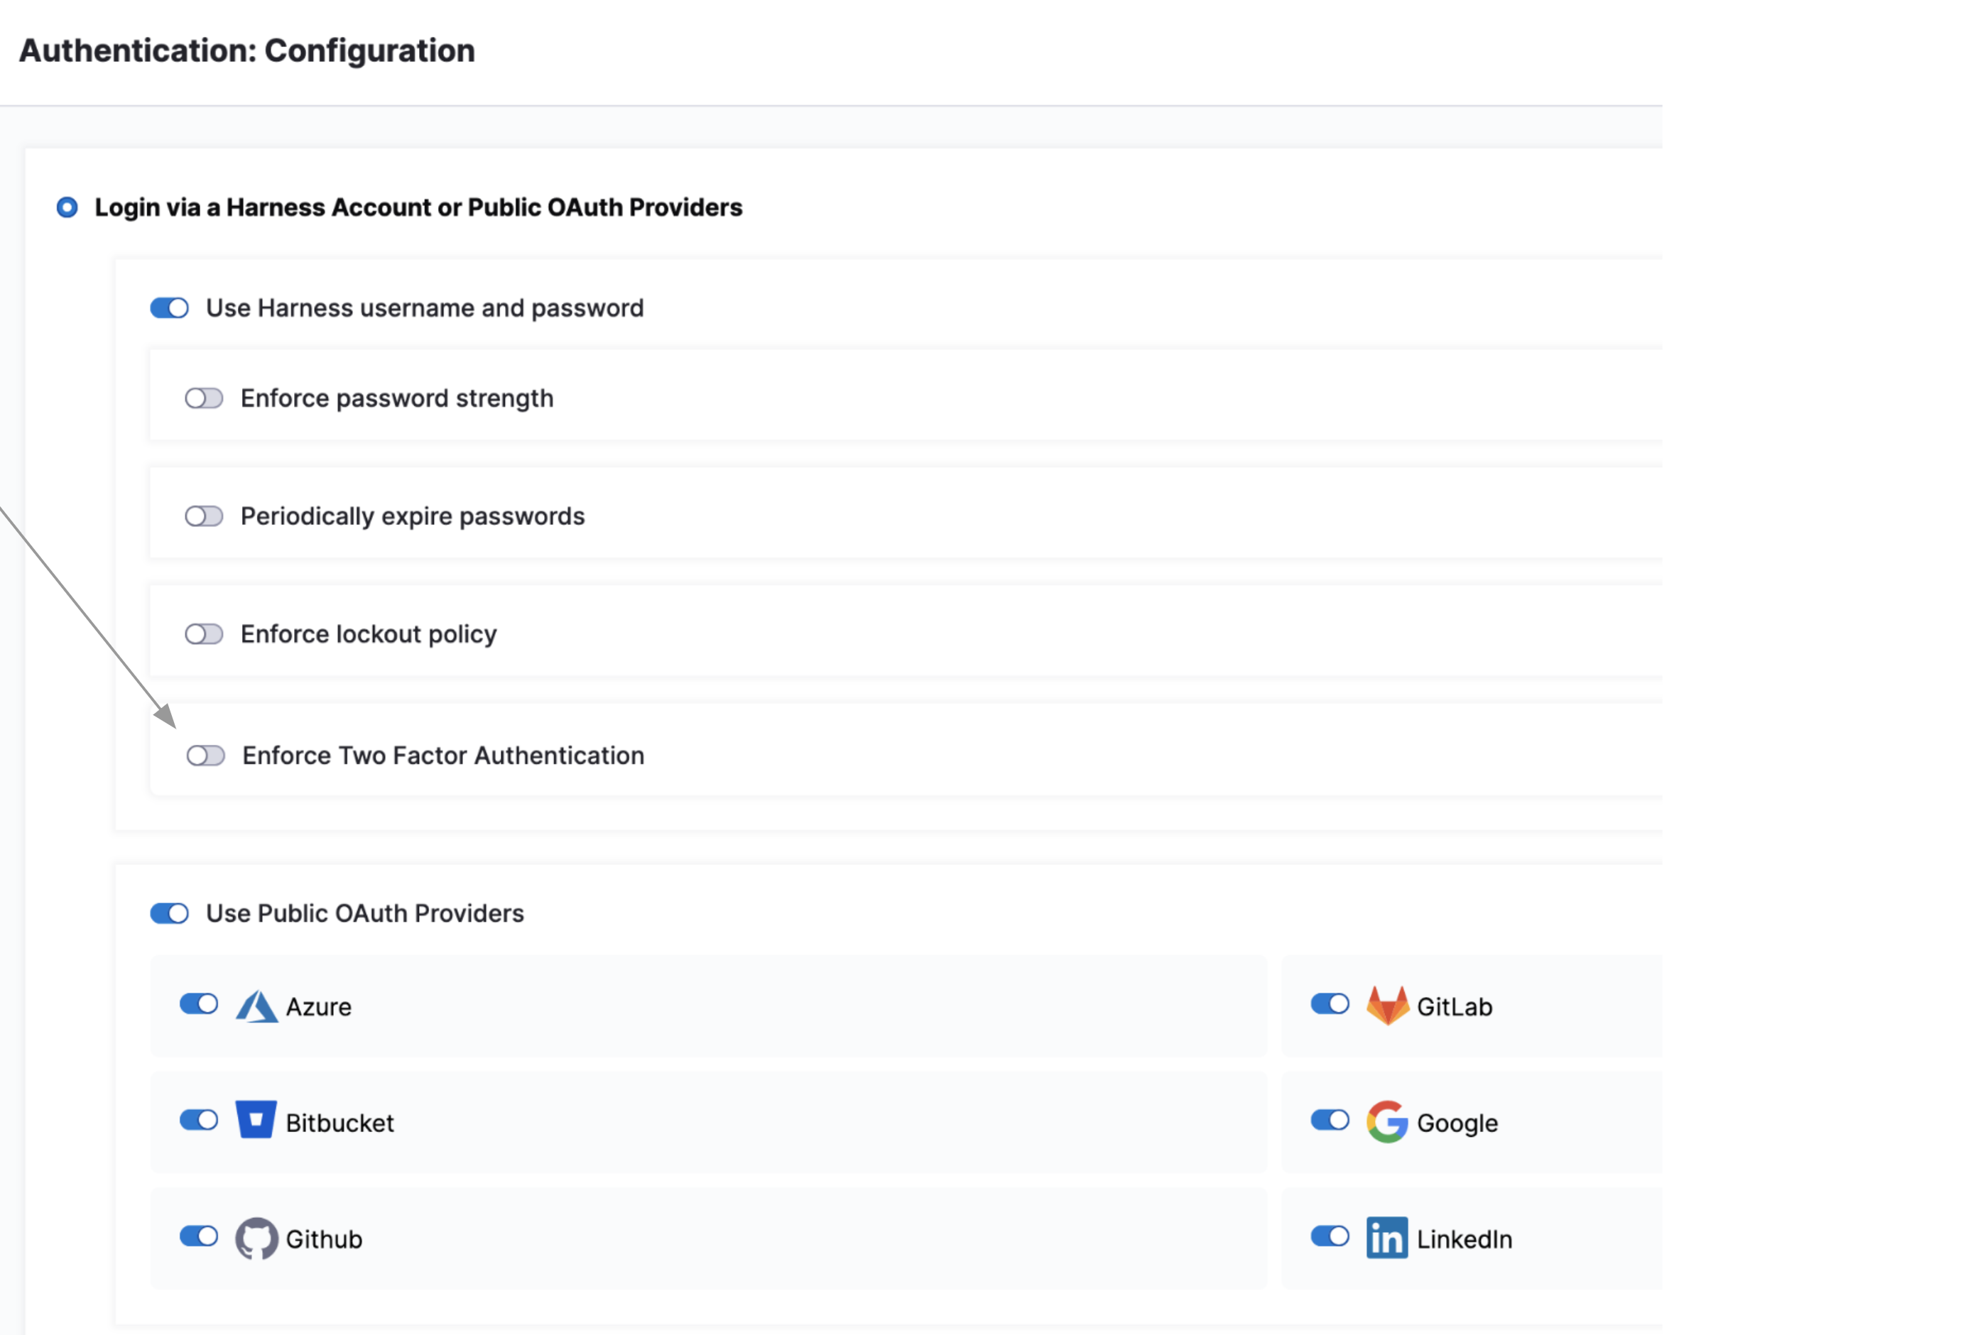The image size is (1983, 1335).
Task: Turn off the Azure OAuth toggle
Action: click(x=200, y=1004)
